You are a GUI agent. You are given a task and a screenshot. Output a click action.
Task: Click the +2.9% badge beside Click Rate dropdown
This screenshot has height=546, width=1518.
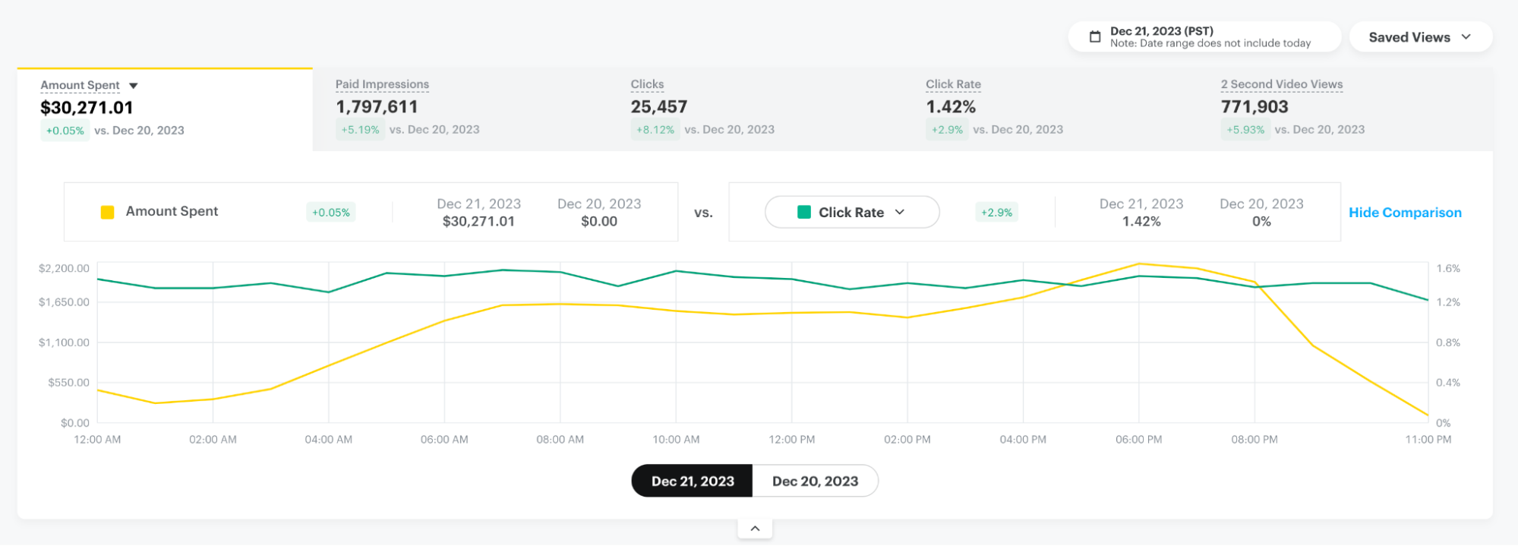point(996,213)
